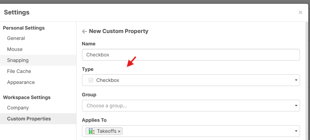
Task: Open Company workspace settings
Action: coord(18,108)
